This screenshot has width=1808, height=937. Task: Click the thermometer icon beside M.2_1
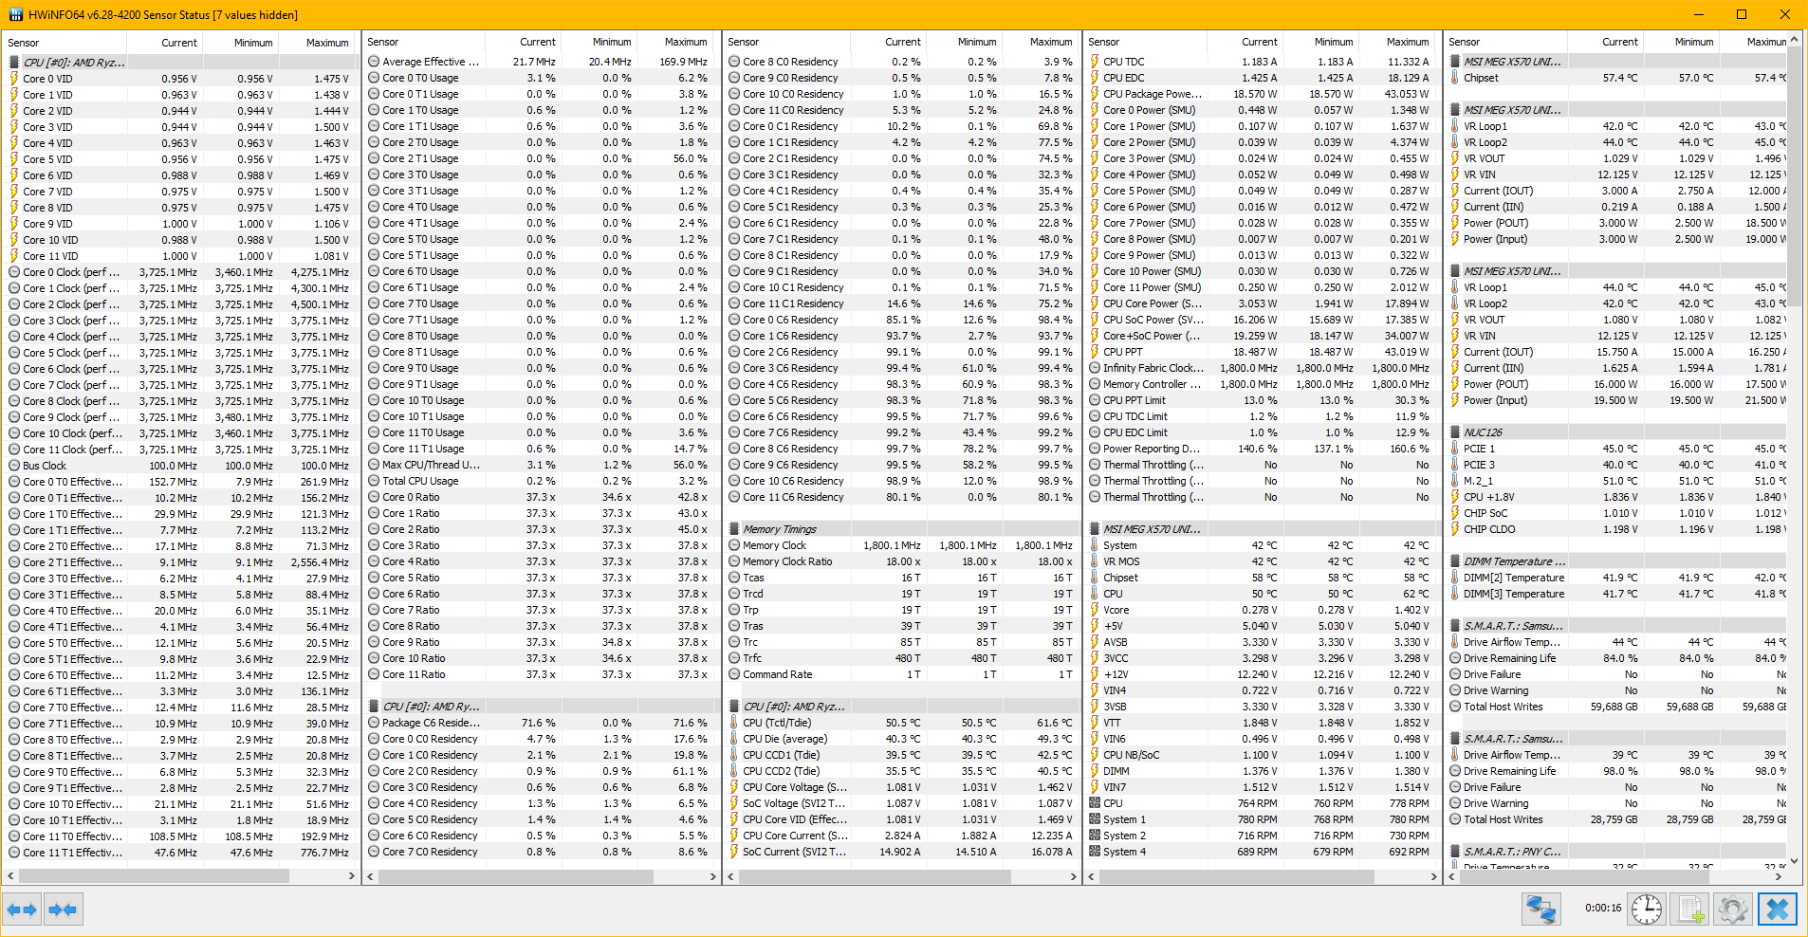click(1455, 481)
